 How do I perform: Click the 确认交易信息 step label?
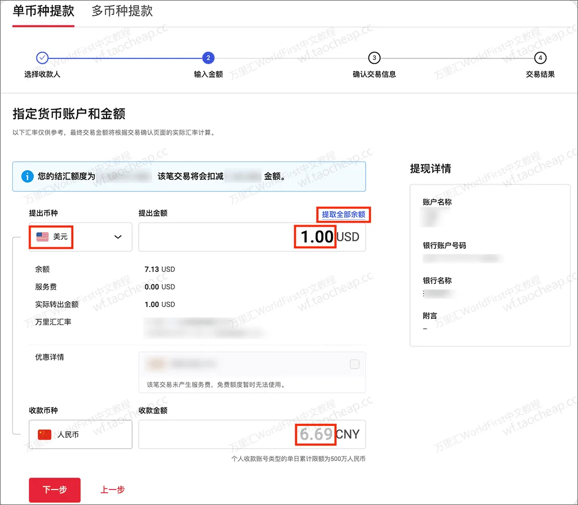(374, 74)
